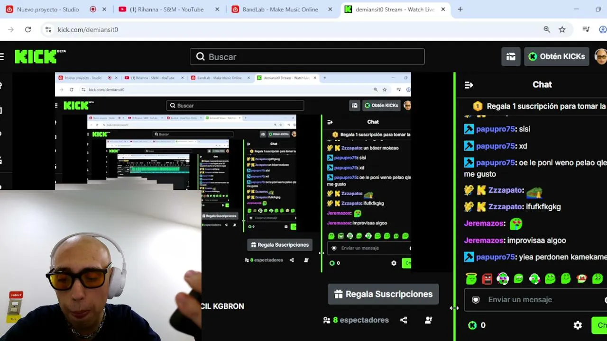The height and width of the screenshot is (341, 607).
Task: Click the webcam overlay of the streamer
Action: point(101,265)
